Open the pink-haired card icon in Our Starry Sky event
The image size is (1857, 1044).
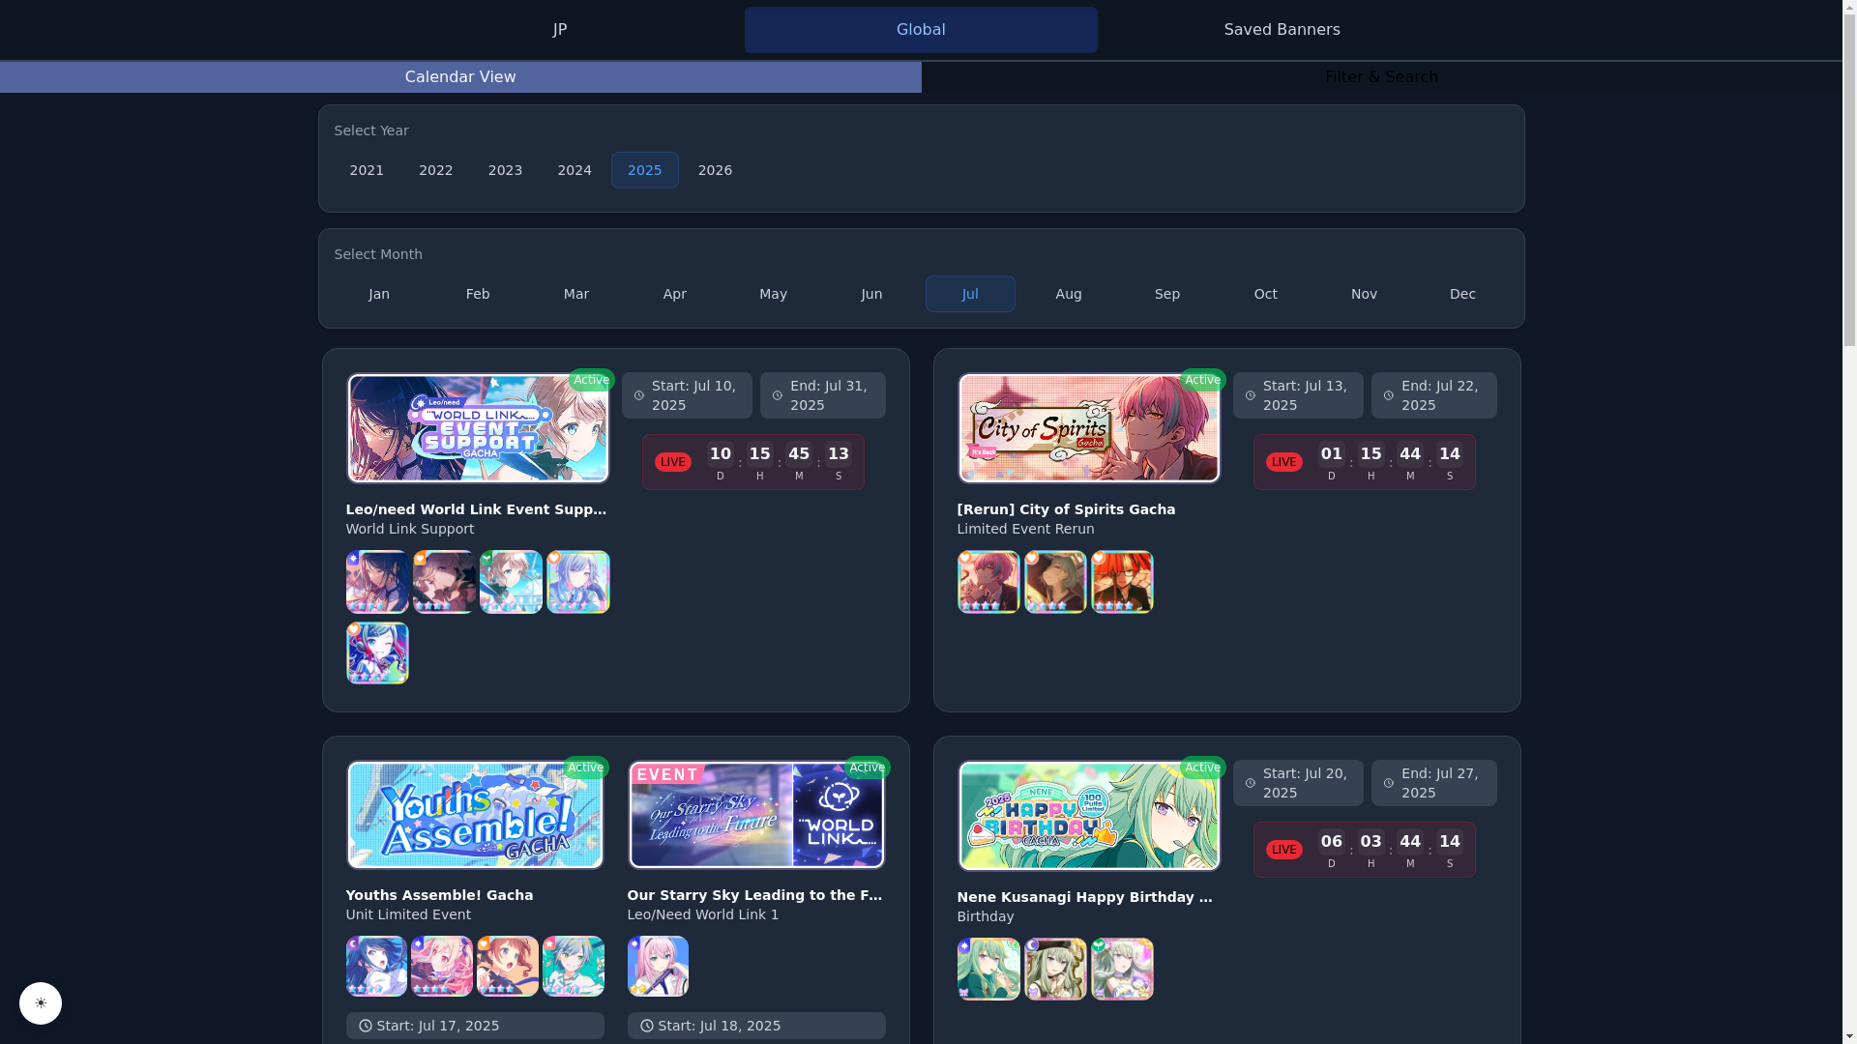click(x=658, y=966)
